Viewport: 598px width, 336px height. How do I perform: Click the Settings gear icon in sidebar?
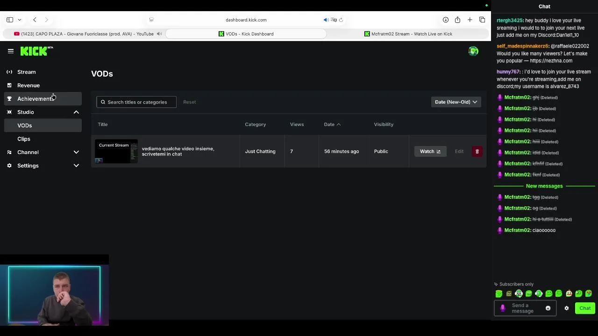pos(9,166)
